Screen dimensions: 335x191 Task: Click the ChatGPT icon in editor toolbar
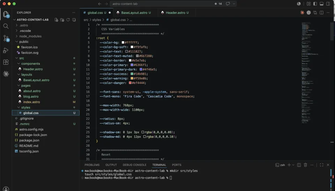[x=308, y=13]
